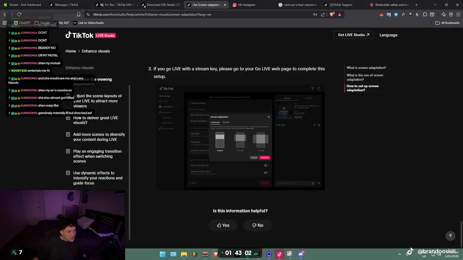
Task: Open Brave Shields lion icon
Action: pyautogui.click(x=332, y=14)
